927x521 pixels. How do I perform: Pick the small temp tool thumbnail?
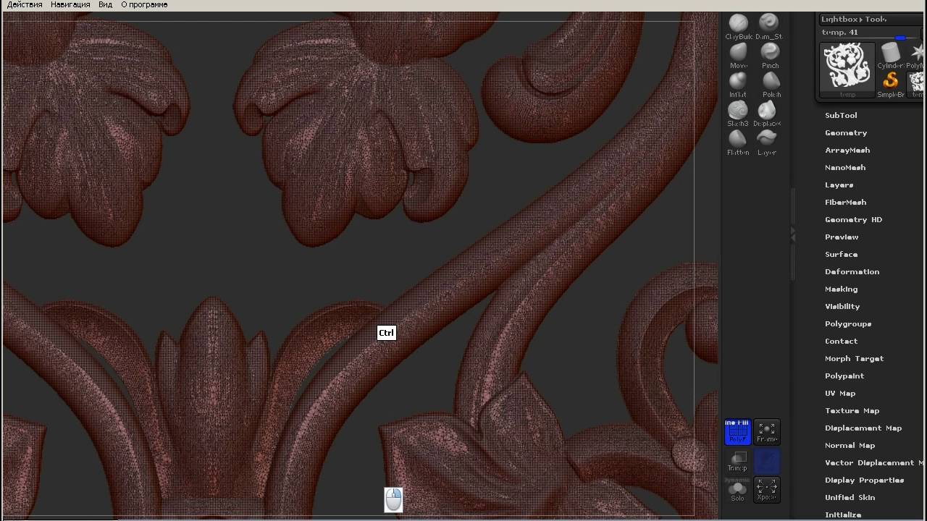(917, 85)
